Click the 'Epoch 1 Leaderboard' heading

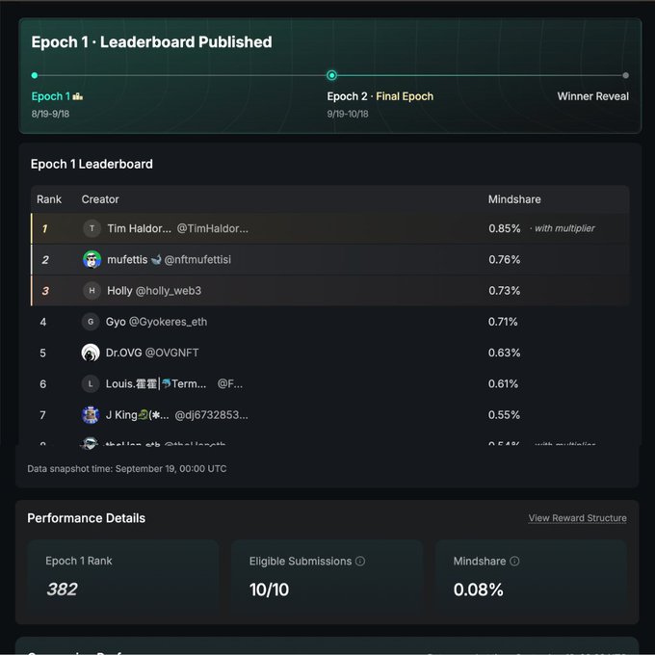(92, 164)
